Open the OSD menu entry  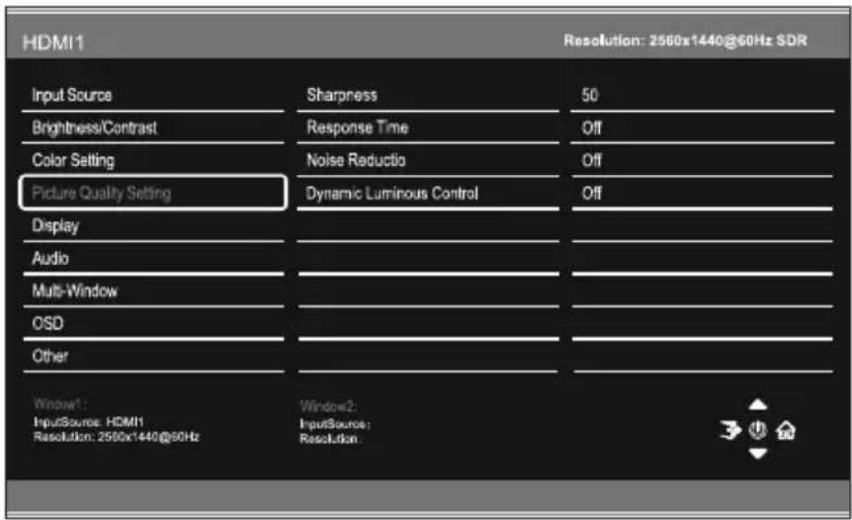click(x=152, y=324)
